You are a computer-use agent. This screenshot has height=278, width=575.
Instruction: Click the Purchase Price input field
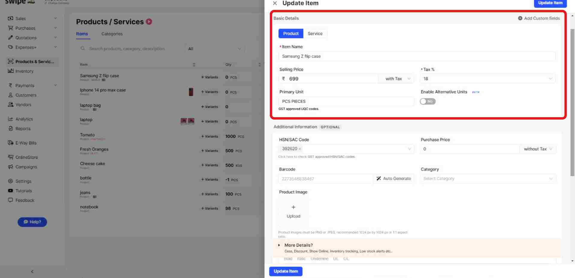(470, 149)
